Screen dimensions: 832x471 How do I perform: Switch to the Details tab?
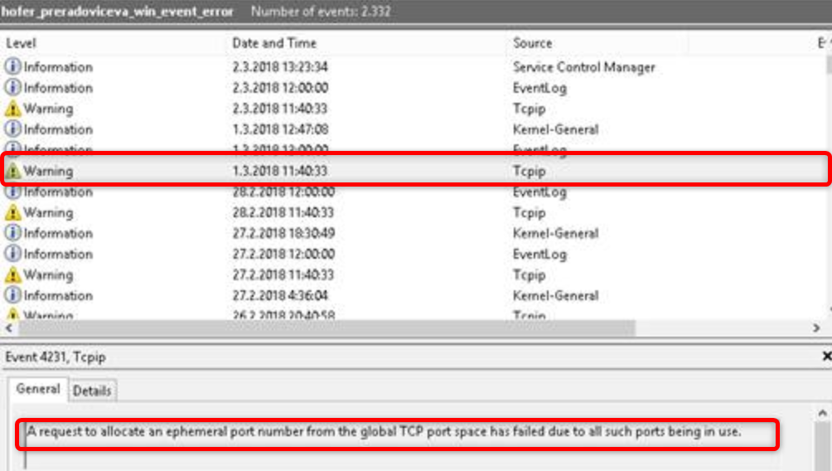[x=92, y=391]
